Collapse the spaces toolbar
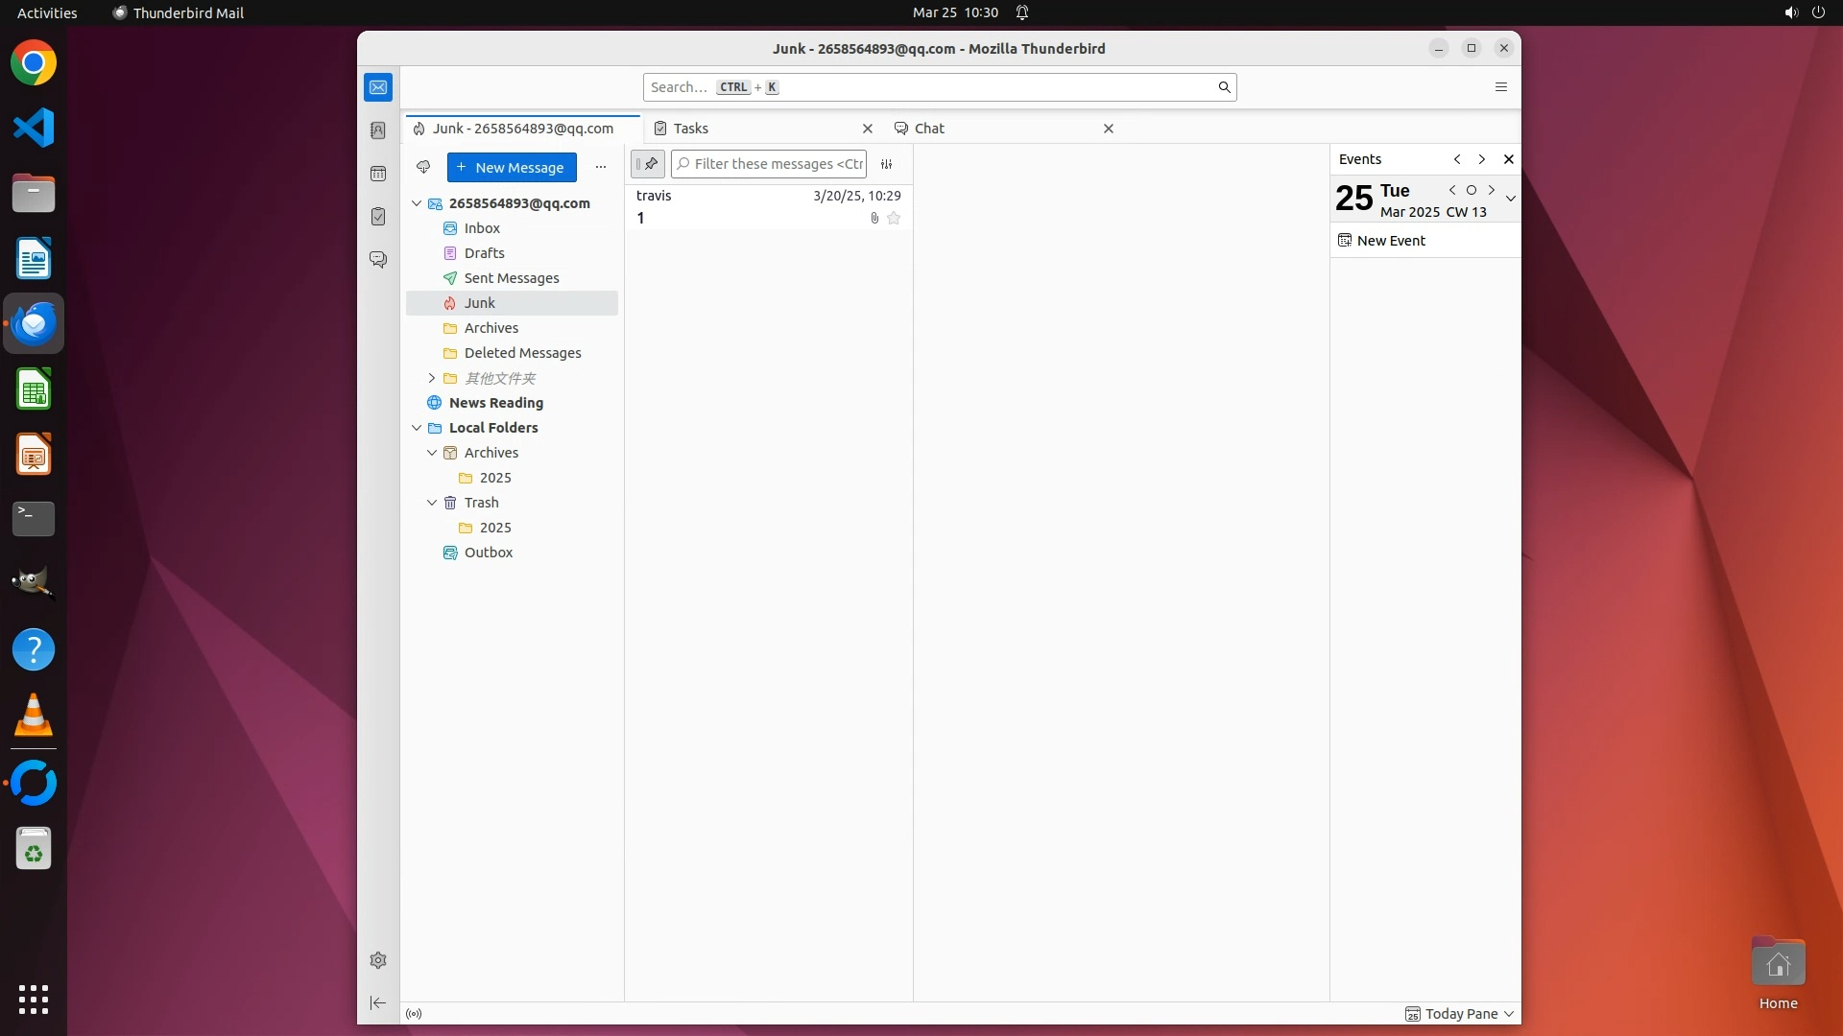 tap(378, 1002)
